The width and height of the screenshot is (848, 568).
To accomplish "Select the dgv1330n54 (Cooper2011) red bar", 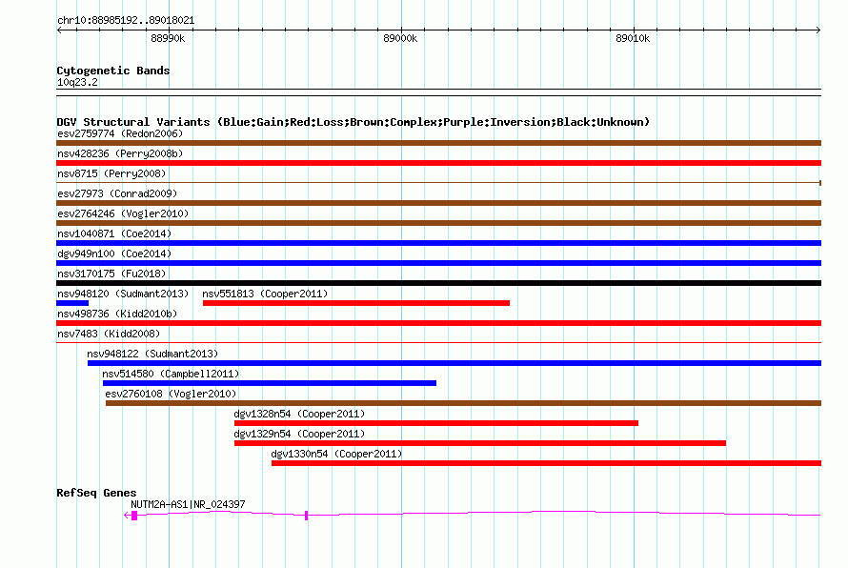I will tap(546, 463).
